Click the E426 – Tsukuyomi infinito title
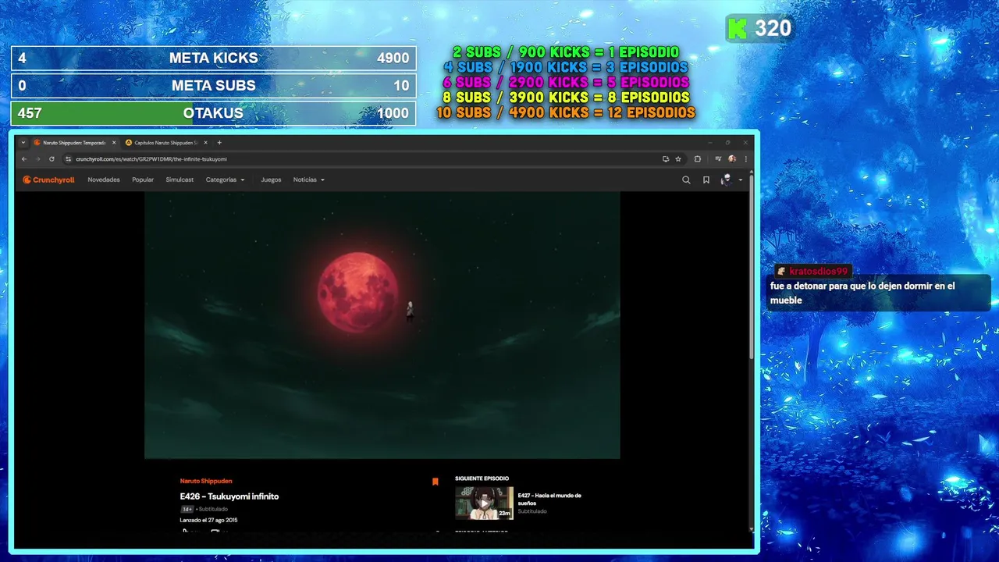999x562 pixels. pyautogui.click(x=229, y=496)
